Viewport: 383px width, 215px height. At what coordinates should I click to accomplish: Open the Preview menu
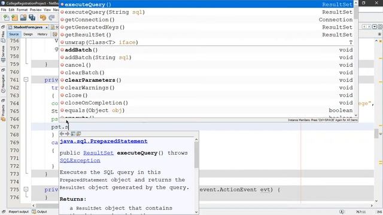coord(36,10)
